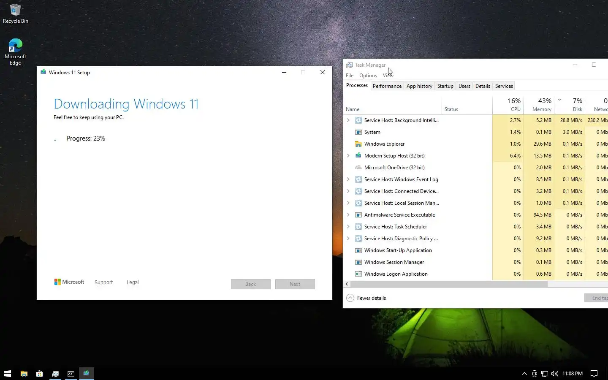Viewport: 608px width, 380px height.
Task: Expand Service Host: Background Intelligent Transfer row
Action: click(348, 120)
